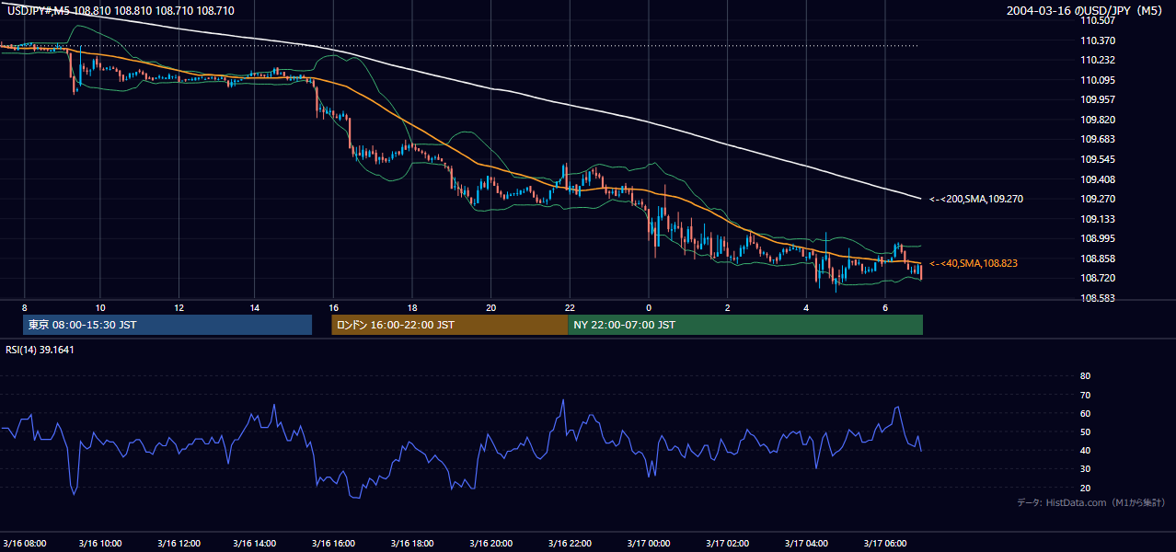1176x552 pixels.
Task: Click price level 108.720 on the price axis
Action: 1097,278
